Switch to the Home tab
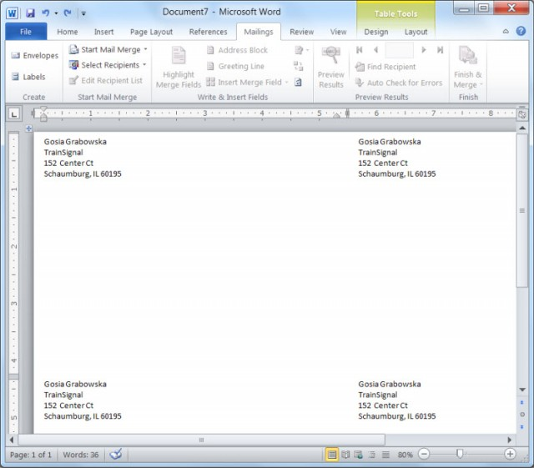 point(68,32)
